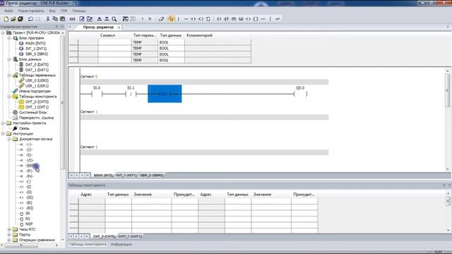452x254 pixels.
Task: Close the Прогр. редактор tab
Action: click(x=119, y=28)
